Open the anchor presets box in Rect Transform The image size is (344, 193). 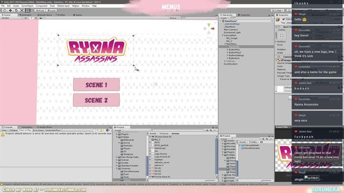282,35
